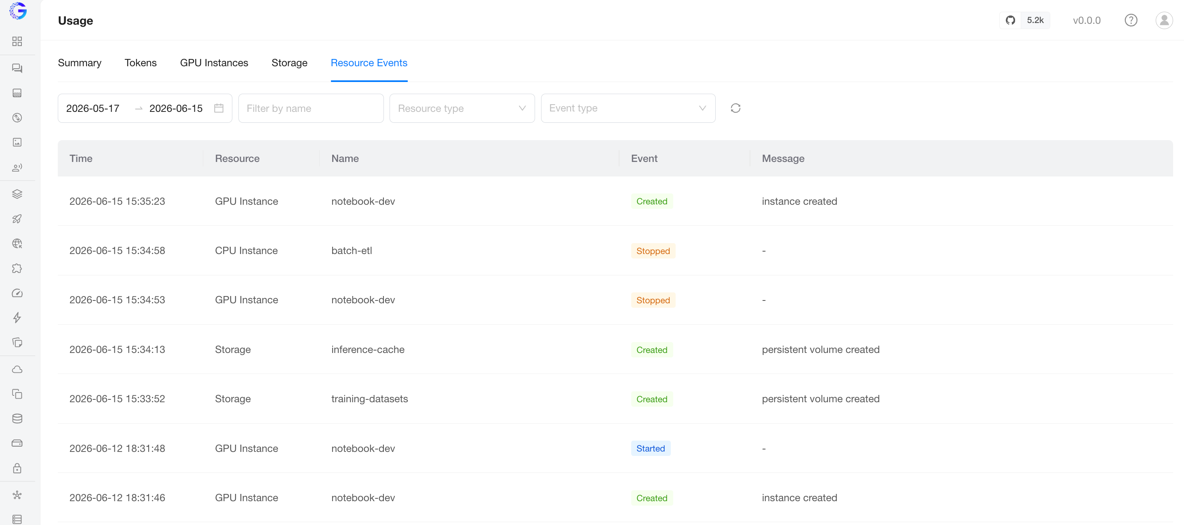Select the Resource Events tab
1184x525 pixels.
click(x=369, y=63)
